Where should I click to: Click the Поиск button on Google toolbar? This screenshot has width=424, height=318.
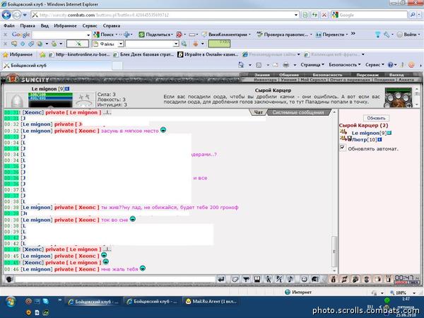[104, 35]
